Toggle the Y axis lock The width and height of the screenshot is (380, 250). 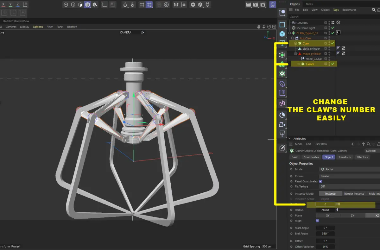[10, 5]
